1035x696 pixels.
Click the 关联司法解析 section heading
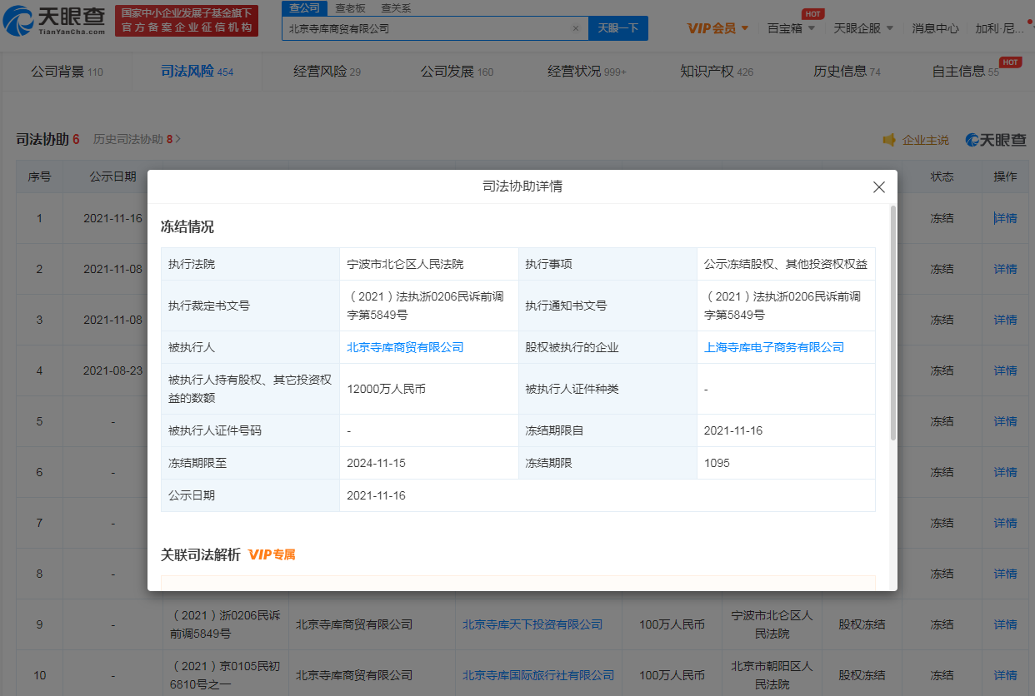tap(201, 554)
